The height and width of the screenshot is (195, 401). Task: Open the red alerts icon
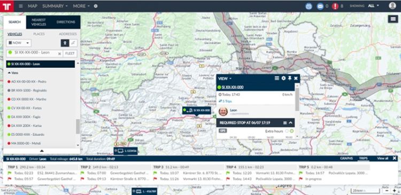pos(335,6)
